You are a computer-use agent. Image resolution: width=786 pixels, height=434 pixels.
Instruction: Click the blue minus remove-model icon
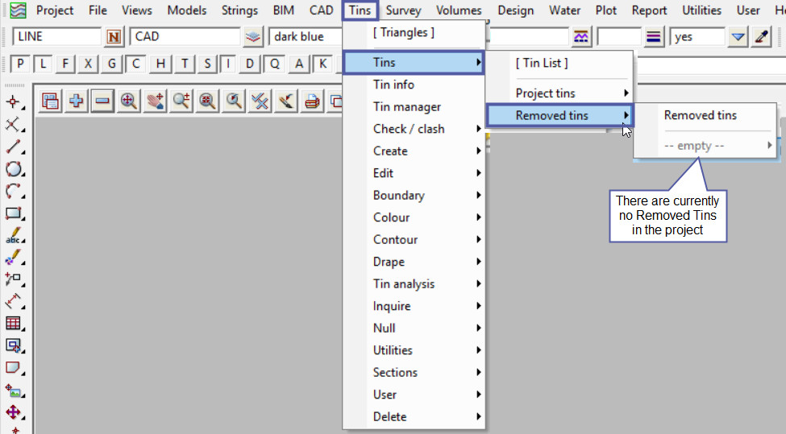[102, 101]
